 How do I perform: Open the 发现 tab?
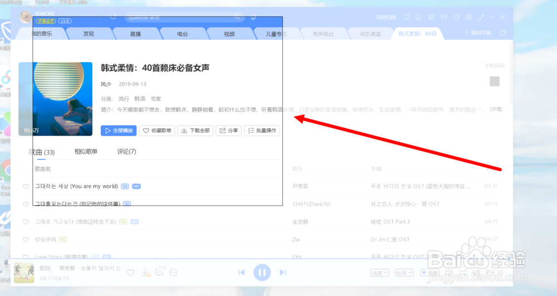89,34
